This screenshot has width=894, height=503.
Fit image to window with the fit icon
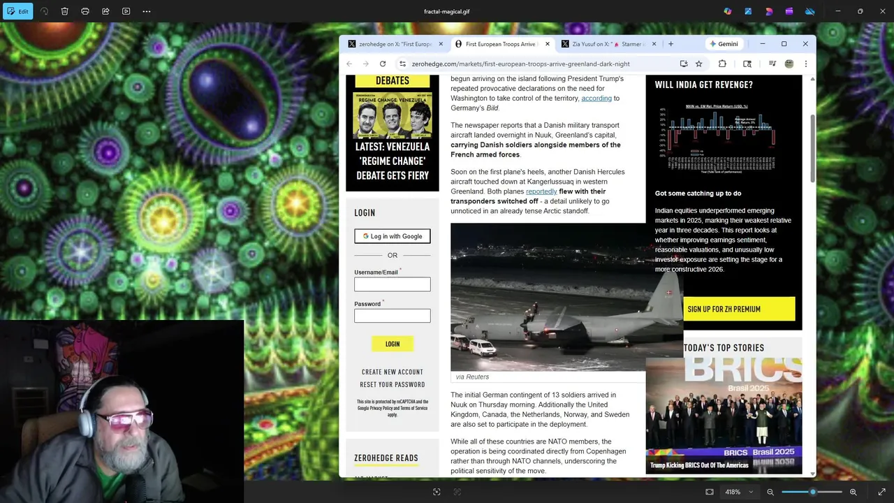pos(710,492)
